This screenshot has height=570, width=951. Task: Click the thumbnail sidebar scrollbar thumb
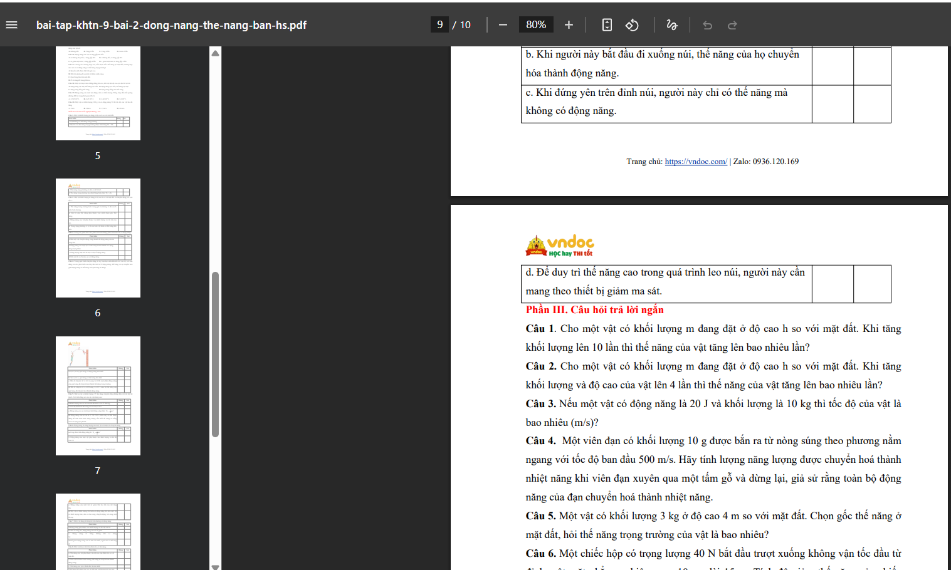click(215, 354)
